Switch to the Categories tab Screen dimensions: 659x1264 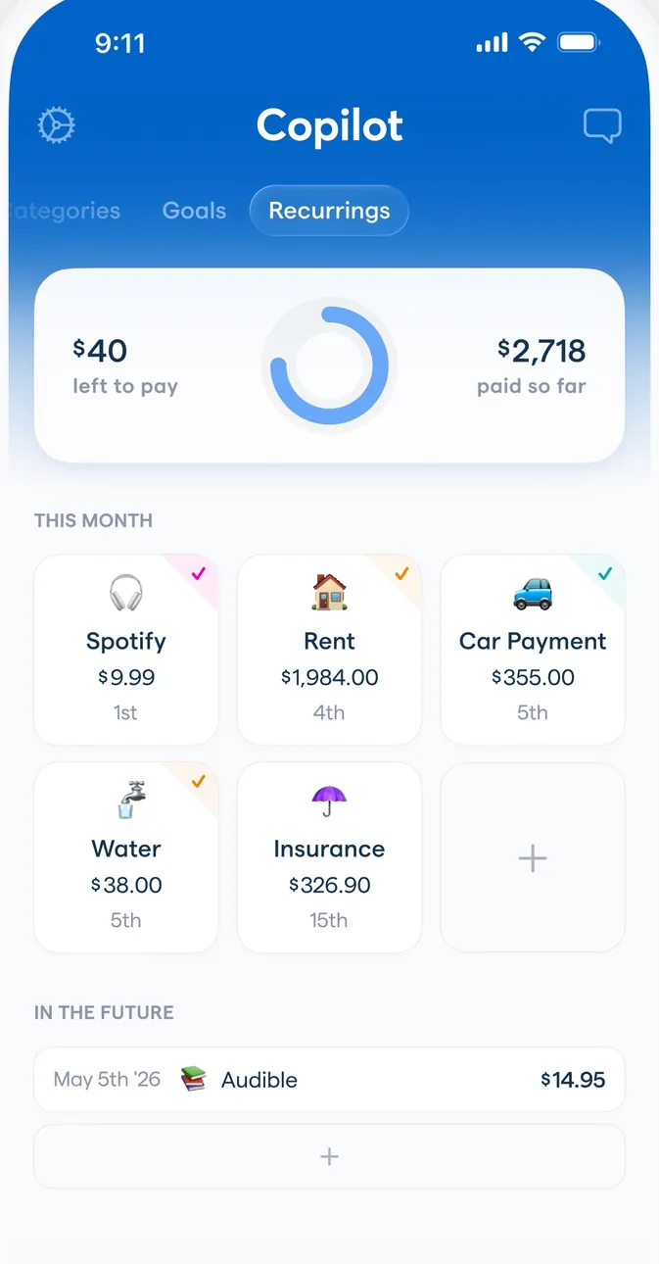click(65, 211)
